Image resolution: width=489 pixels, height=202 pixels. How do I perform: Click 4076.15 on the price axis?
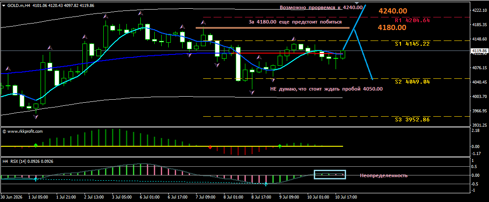point(480,67)
